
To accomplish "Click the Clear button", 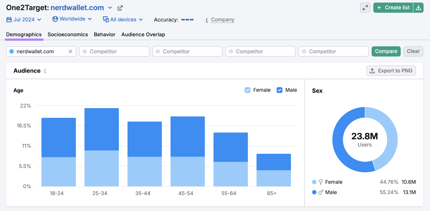I will pyautogui.click(x=413, y=51).
